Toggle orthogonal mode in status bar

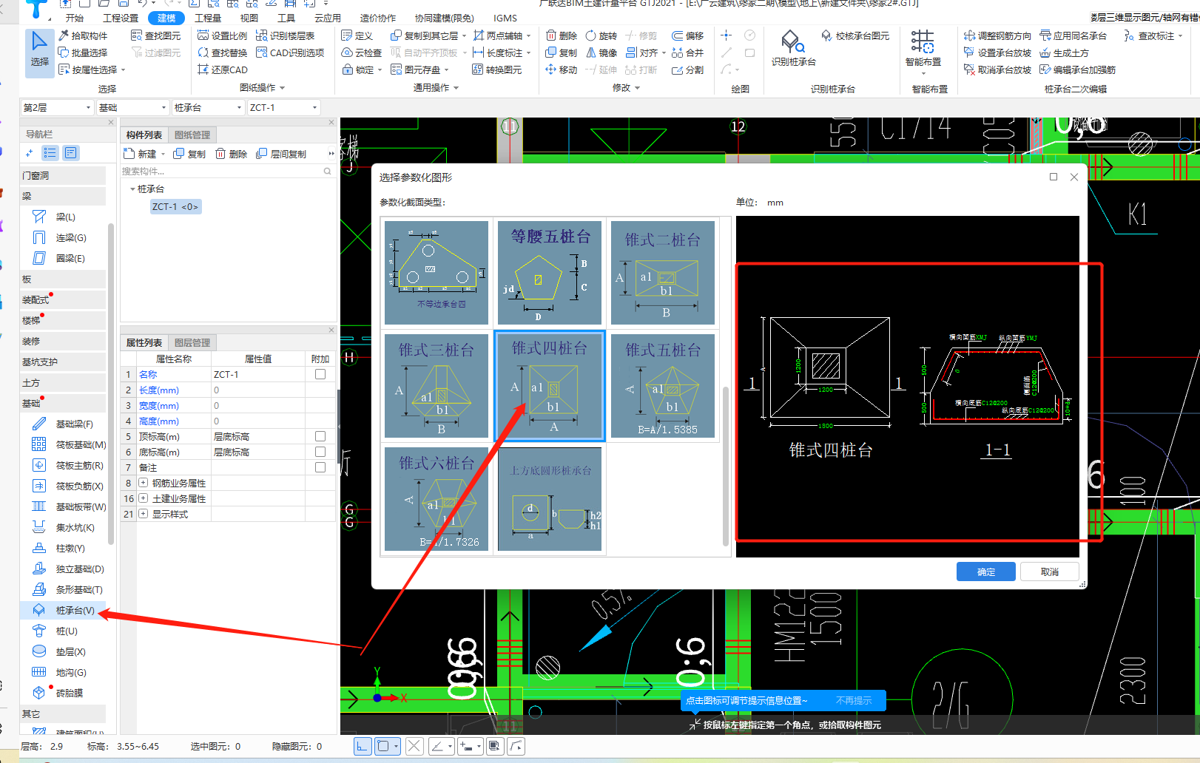tap(363, 746)
